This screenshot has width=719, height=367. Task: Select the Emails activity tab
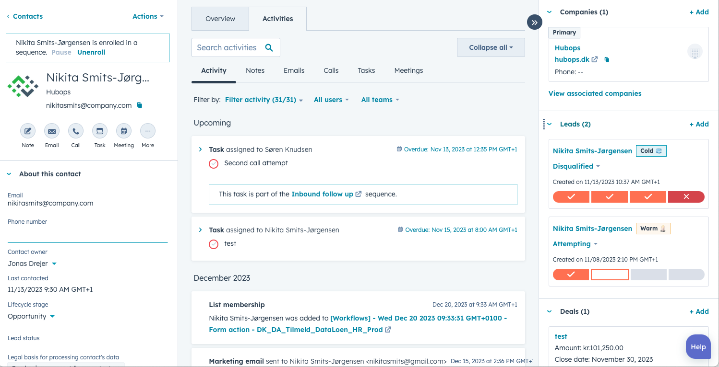294,70
